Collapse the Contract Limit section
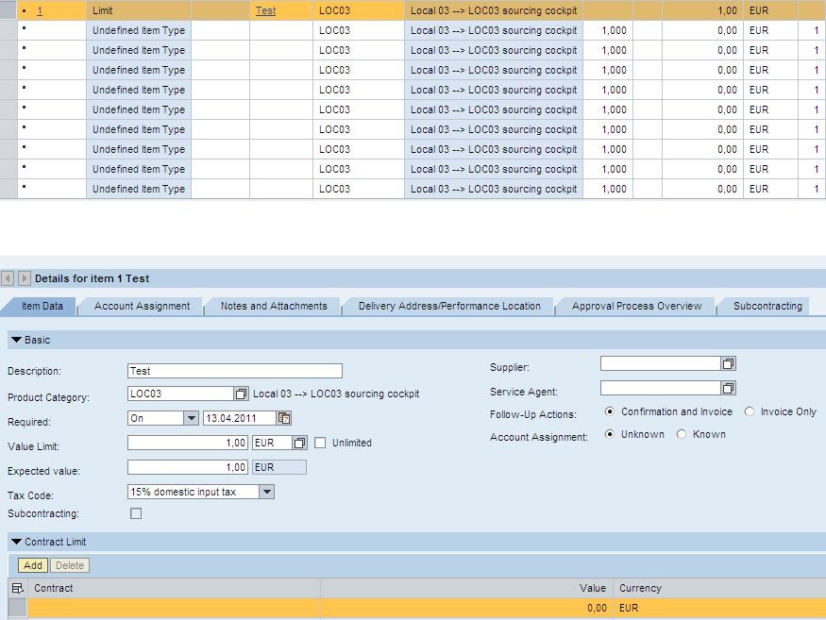 pyautogui.click(x=17, y=542)
